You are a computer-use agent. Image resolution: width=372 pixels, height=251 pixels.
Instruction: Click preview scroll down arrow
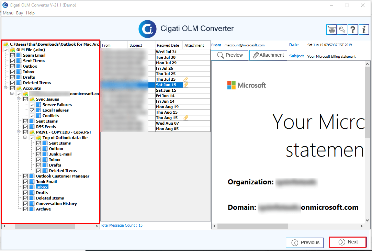[367, 220]
